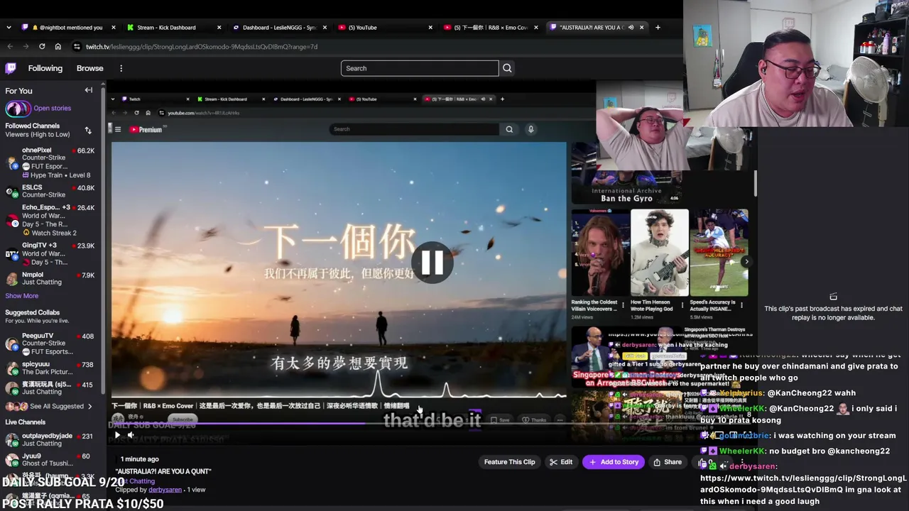Click the address bar URL

click(202, 47)
